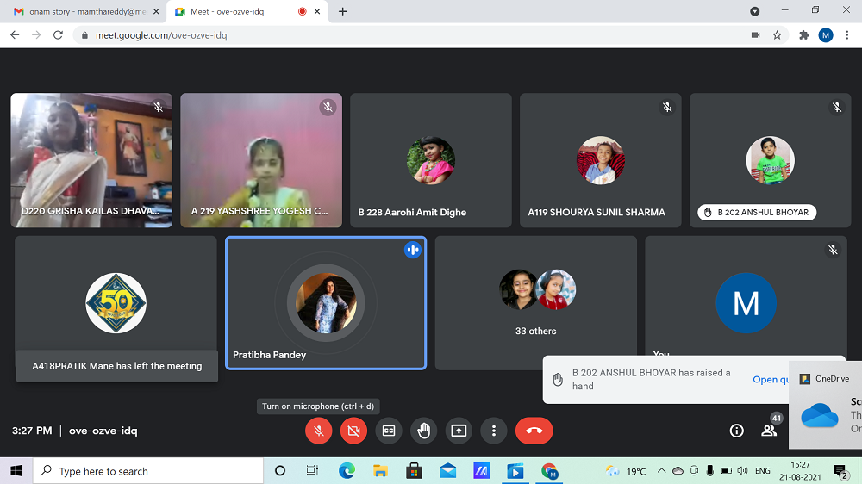Turn on the microphone
The image size is (862, 484).
[319, 431]
